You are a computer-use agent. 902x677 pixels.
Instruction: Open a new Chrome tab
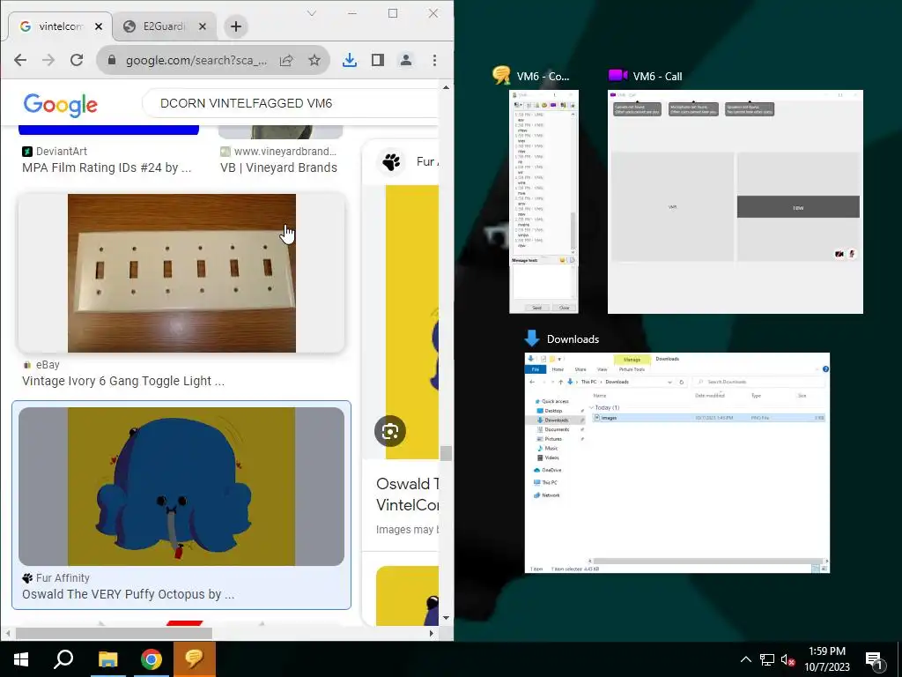tap(236, 26)
